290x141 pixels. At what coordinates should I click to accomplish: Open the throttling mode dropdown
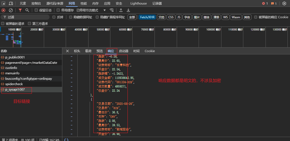tap(91, 10)
